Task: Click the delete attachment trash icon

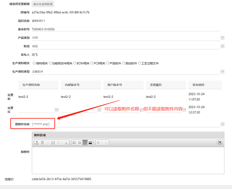Action: pos(42,143)
